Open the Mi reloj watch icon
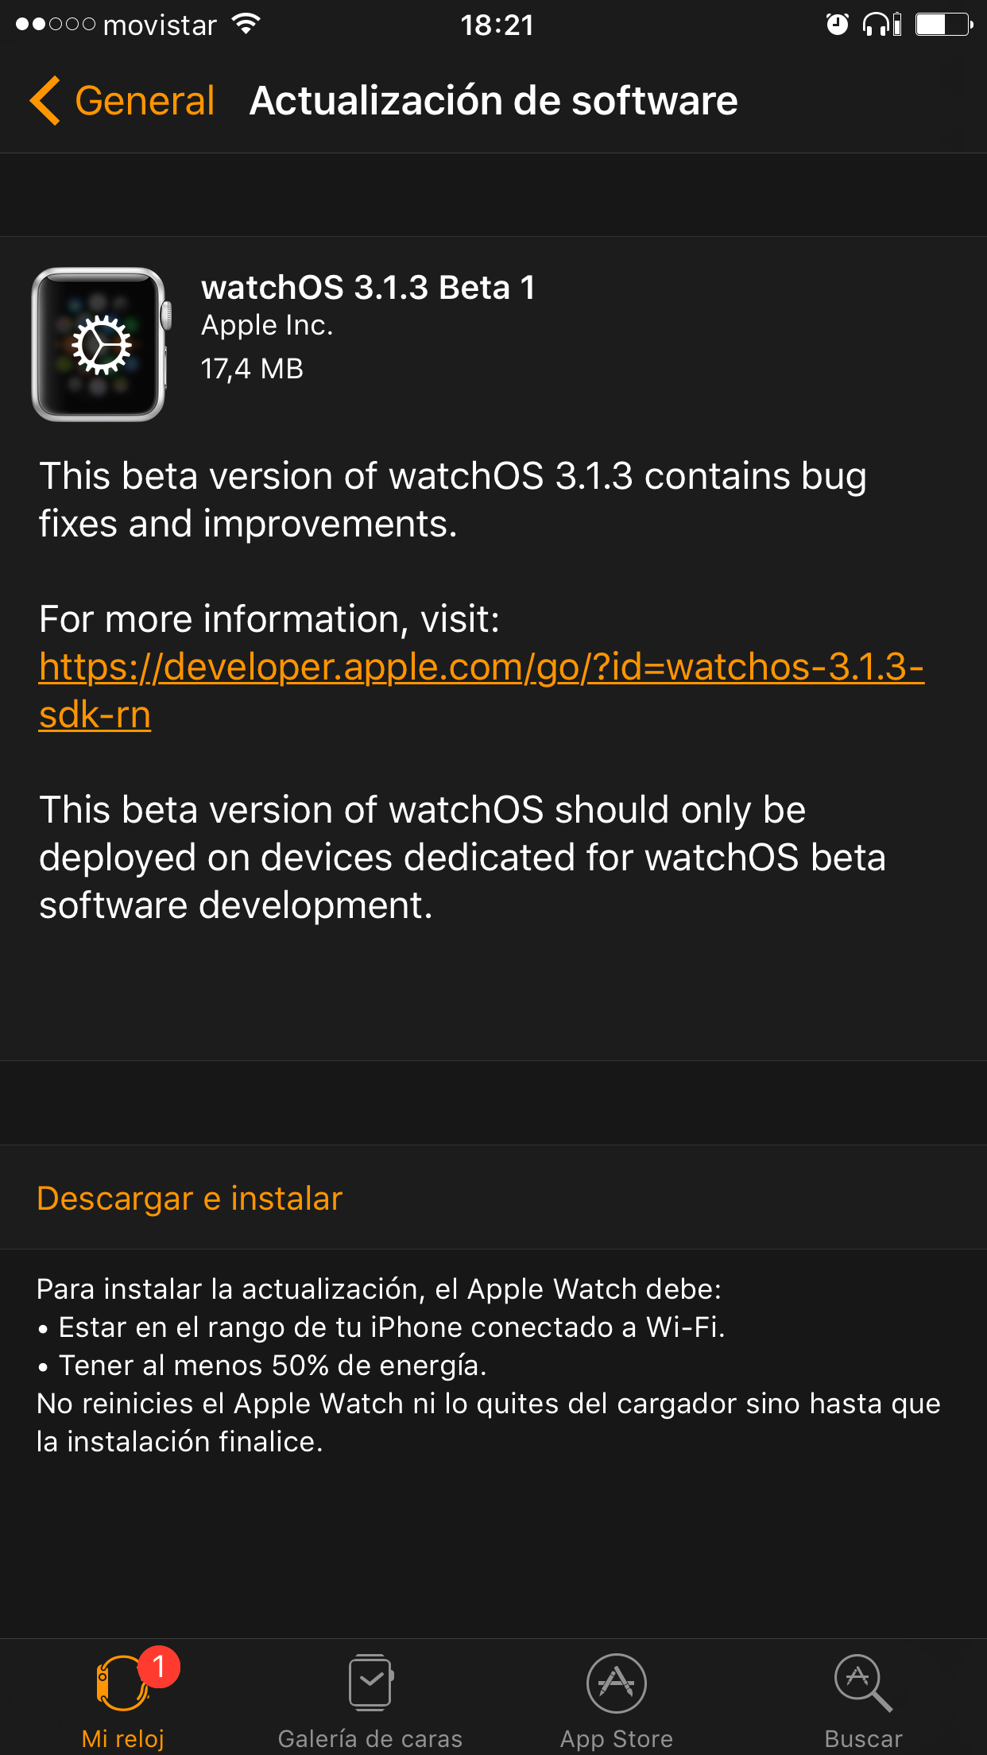 point(122,1683)
